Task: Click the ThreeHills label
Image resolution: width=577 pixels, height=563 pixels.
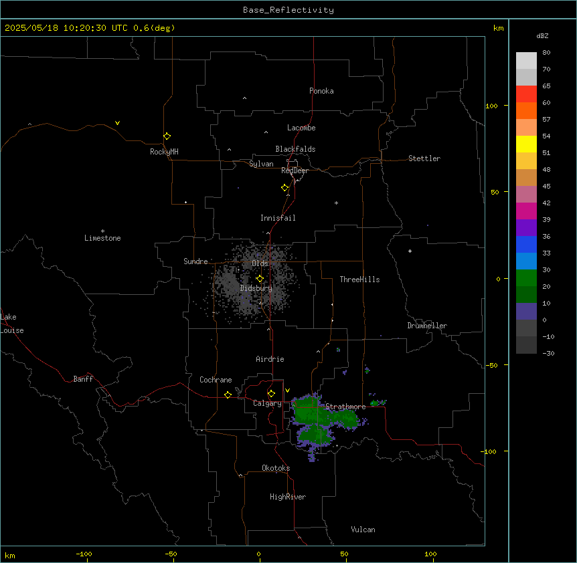Action: [359, 279]
